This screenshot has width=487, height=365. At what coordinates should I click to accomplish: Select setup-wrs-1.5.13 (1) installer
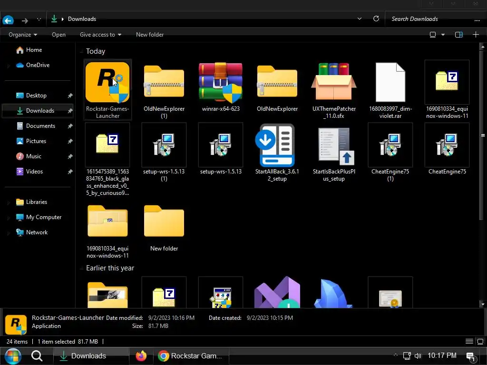tap(164, 152)
